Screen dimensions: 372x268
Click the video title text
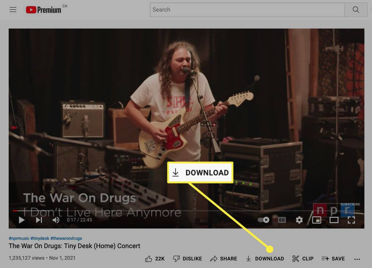[74, 246]
